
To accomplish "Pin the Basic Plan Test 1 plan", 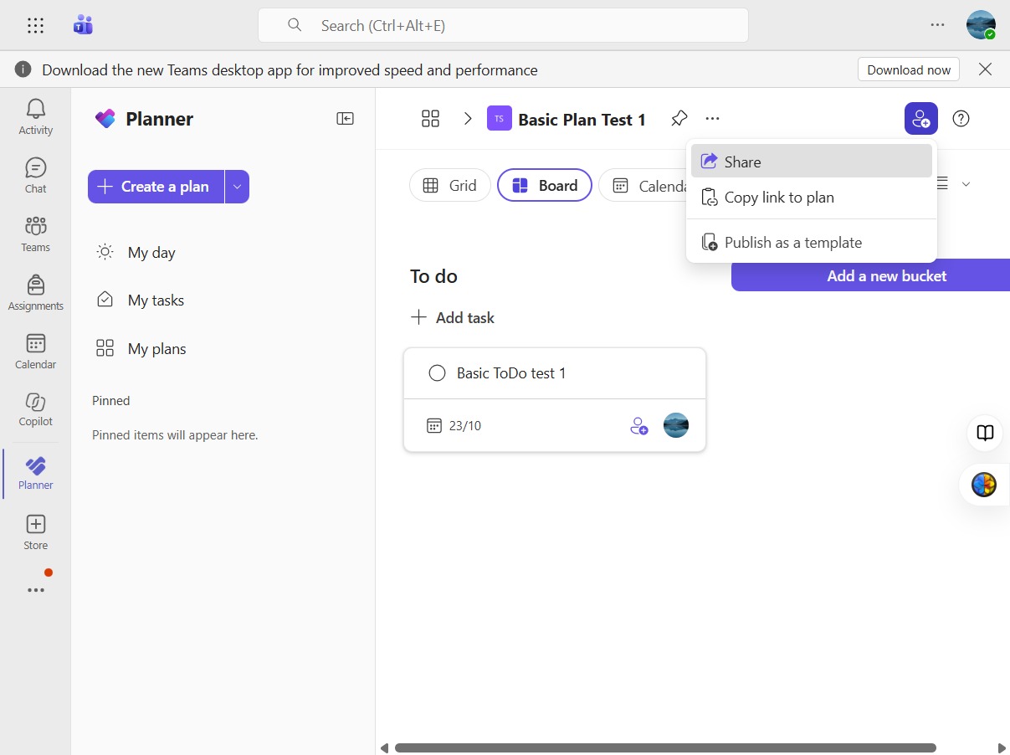I will pyautogui.click(x=679, y=119).
